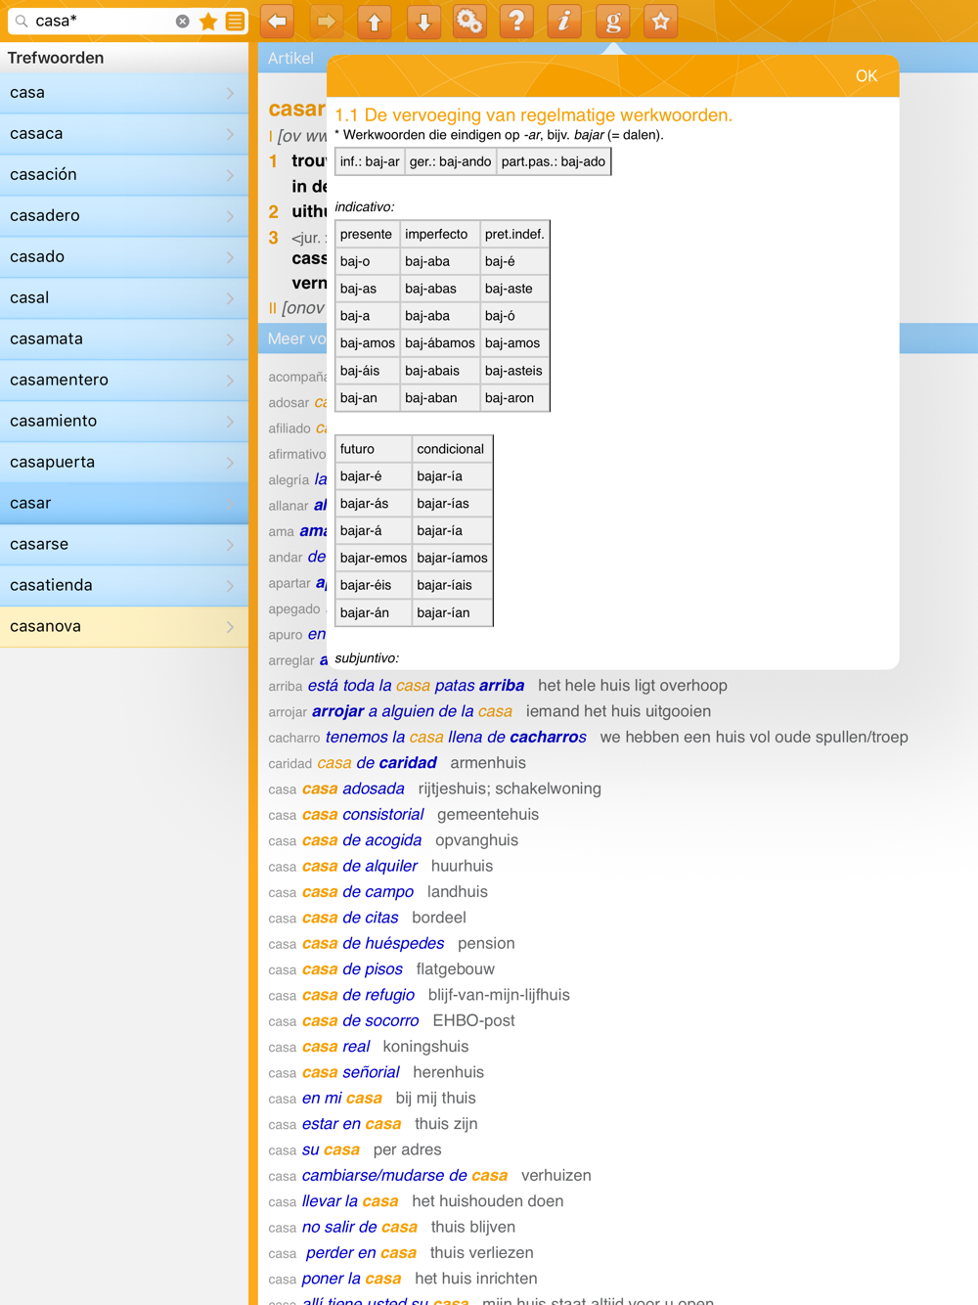Click 'estar en casa' example
The width and height of the screenshot is (978, 1305).
[x=351, y=1124]
